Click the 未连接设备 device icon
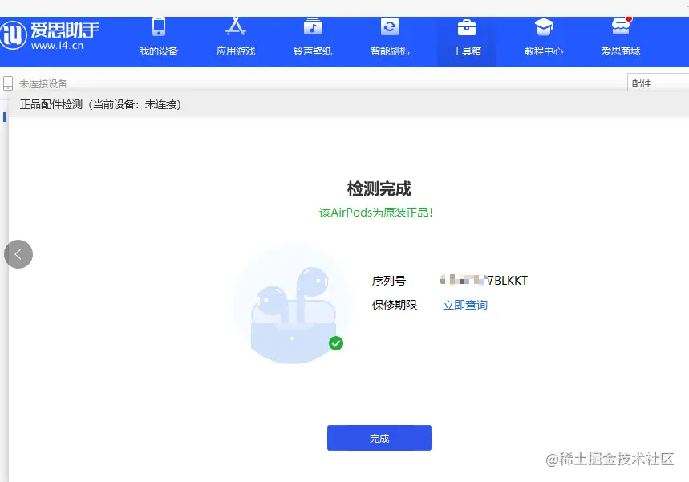 pyautogui.click(x=8, y=83)
